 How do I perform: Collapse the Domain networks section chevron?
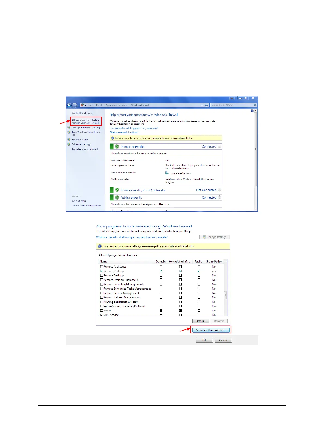pos(220,146)
